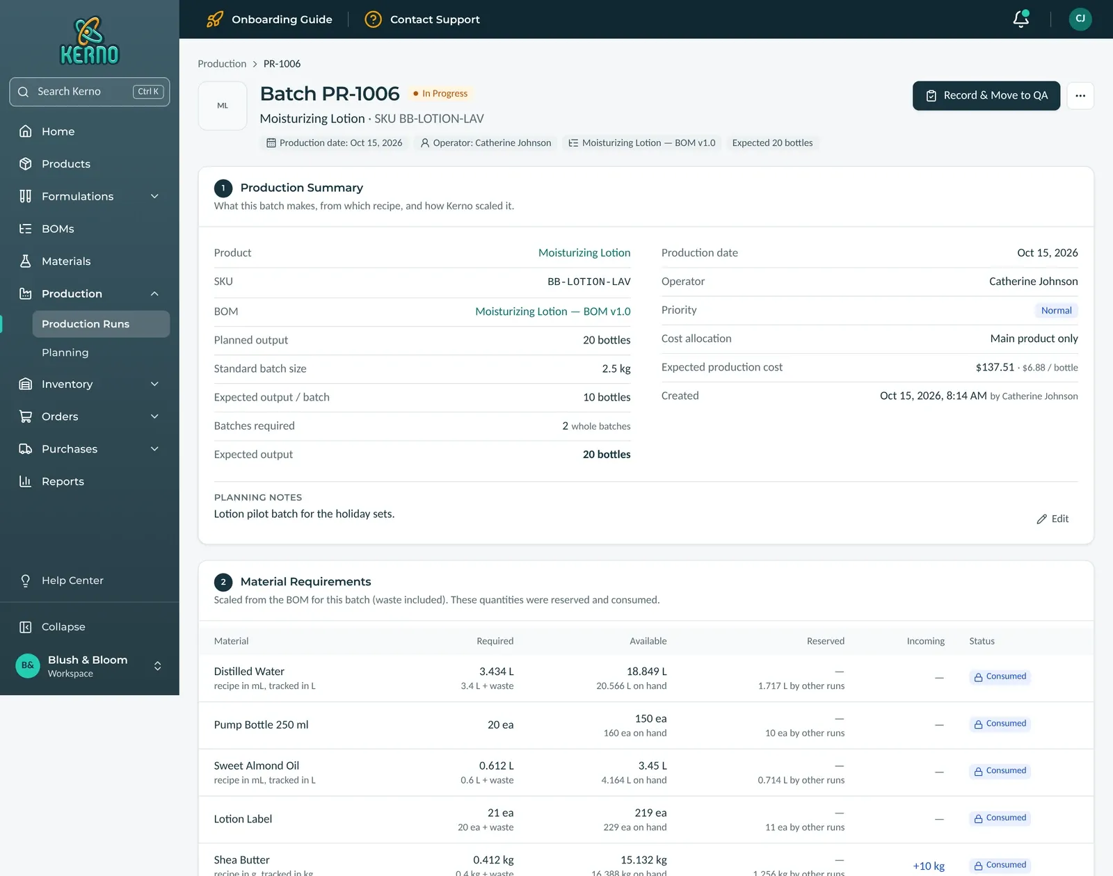Click Record & Move to QA button
This screenshot has width=1113, height=876.
click(986, 96)
